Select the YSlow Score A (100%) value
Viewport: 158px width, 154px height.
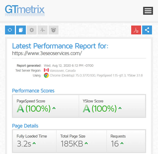pos(100,108)
